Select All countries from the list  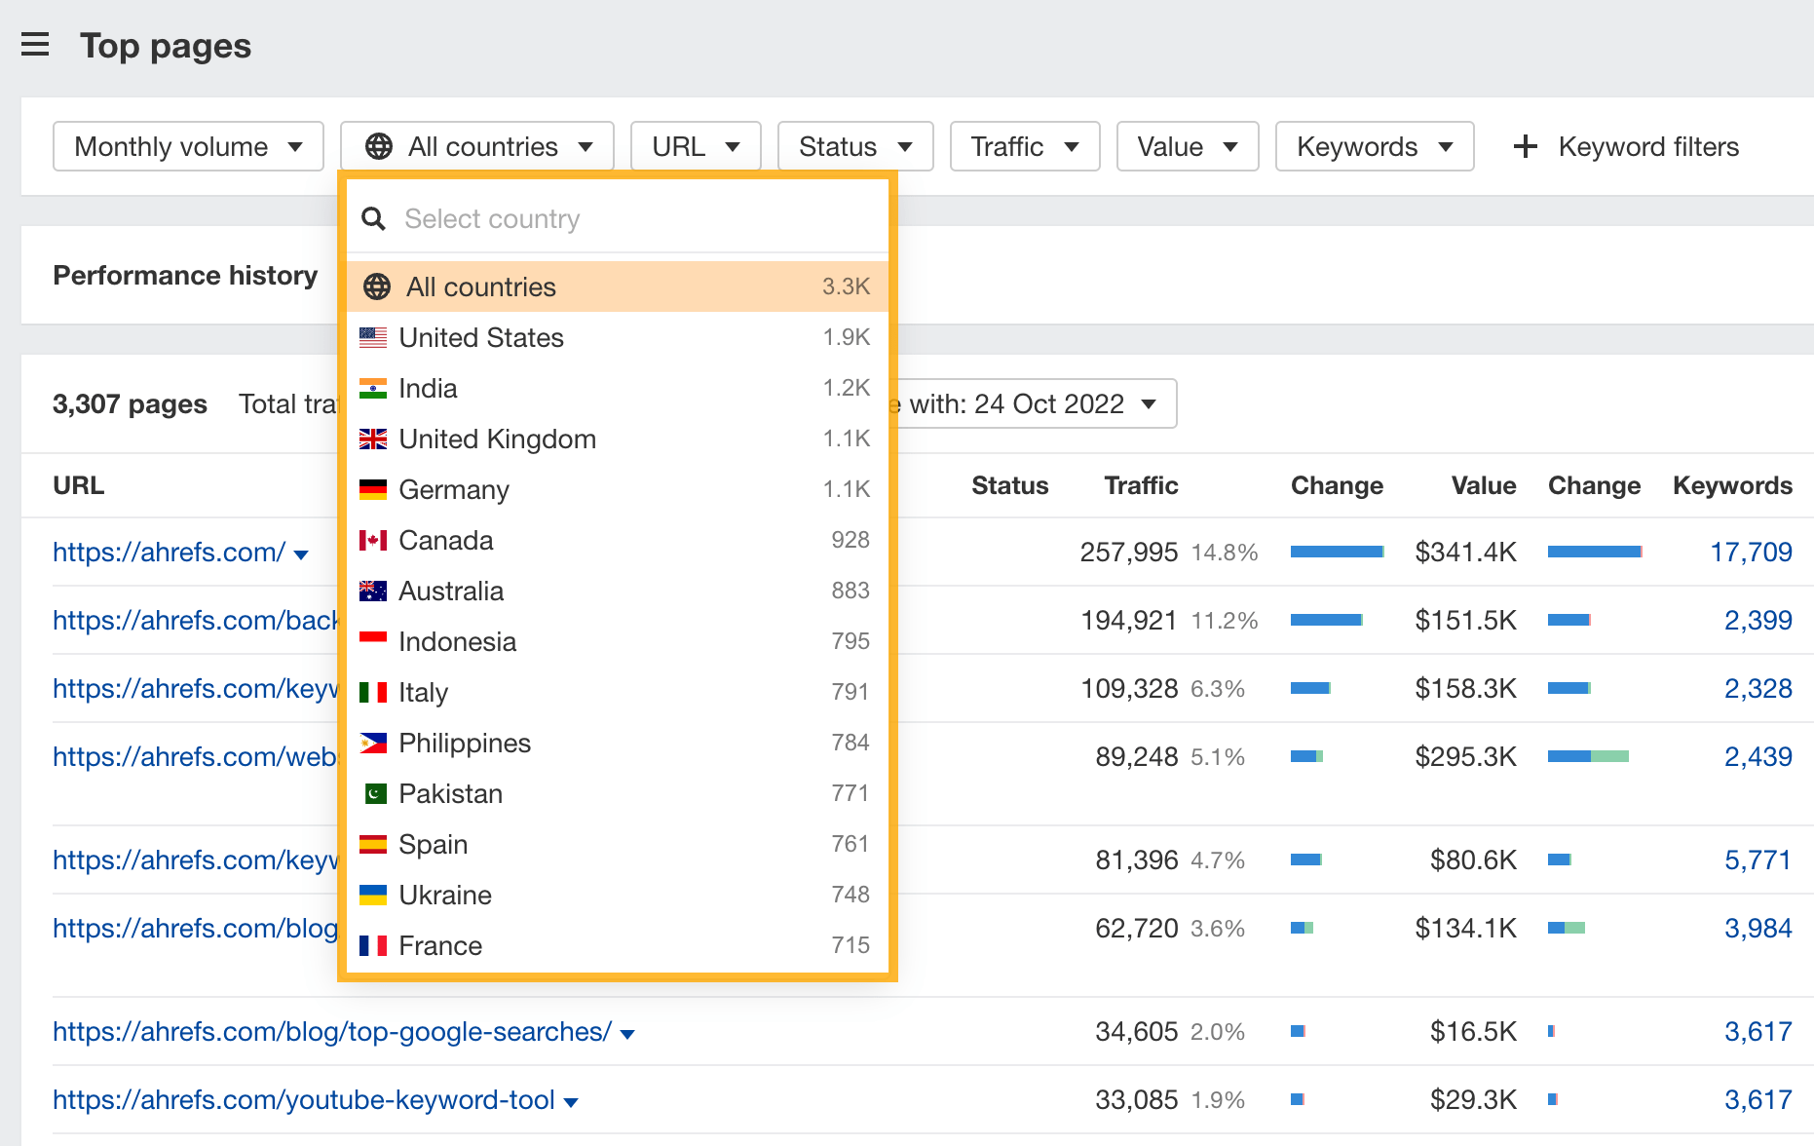click(480, 286)
